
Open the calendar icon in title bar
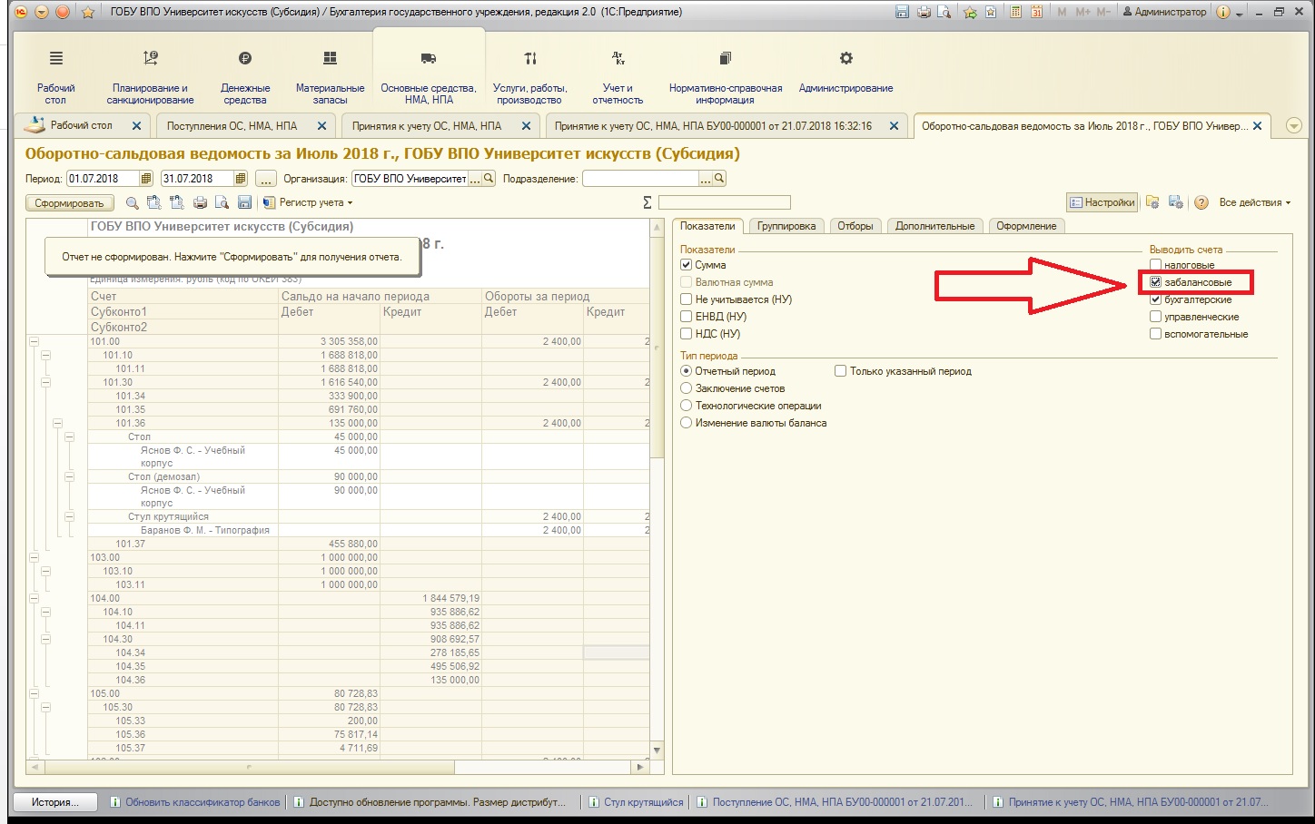click(1036, 12)
